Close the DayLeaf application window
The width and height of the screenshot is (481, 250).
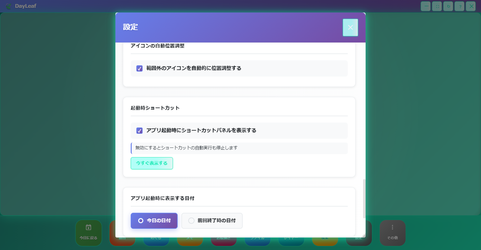click(471, 6)
